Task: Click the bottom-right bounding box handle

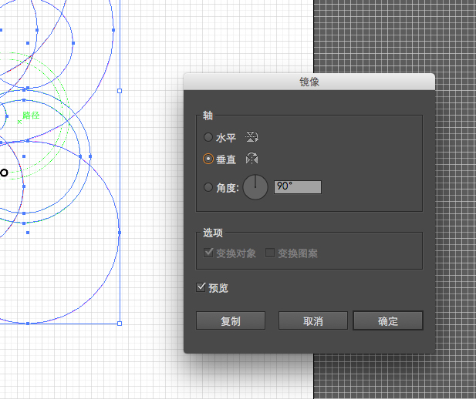Action: click(120, 324)
